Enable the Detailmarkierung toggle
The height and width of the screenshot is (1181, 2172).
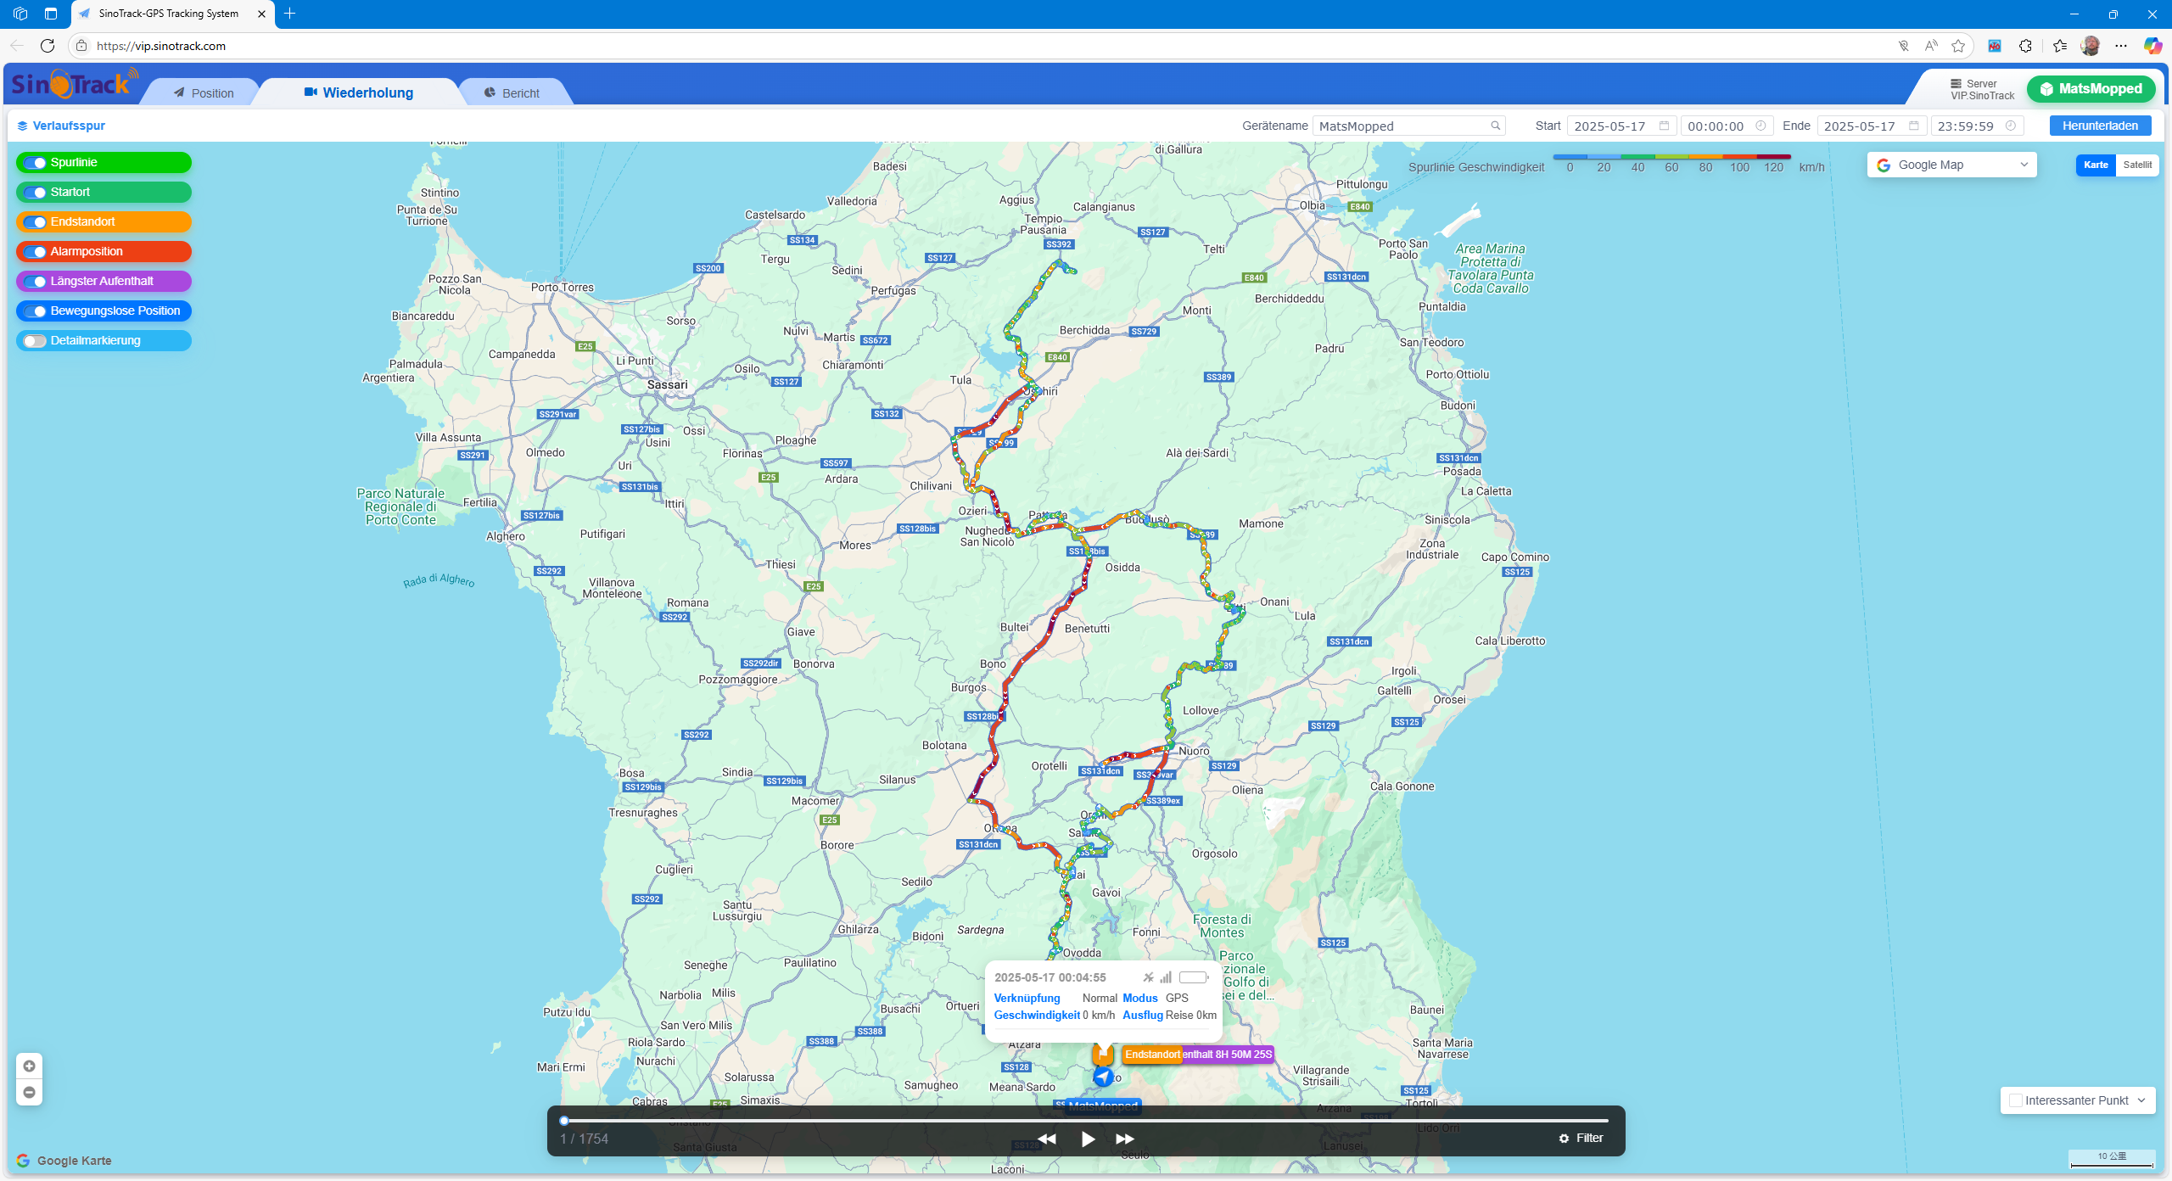36,341
